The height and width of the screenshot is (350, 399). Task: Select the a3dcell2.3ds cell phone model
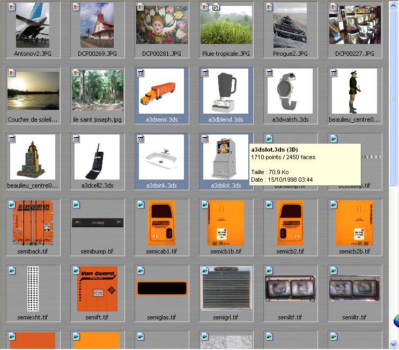tap(97, 157)
